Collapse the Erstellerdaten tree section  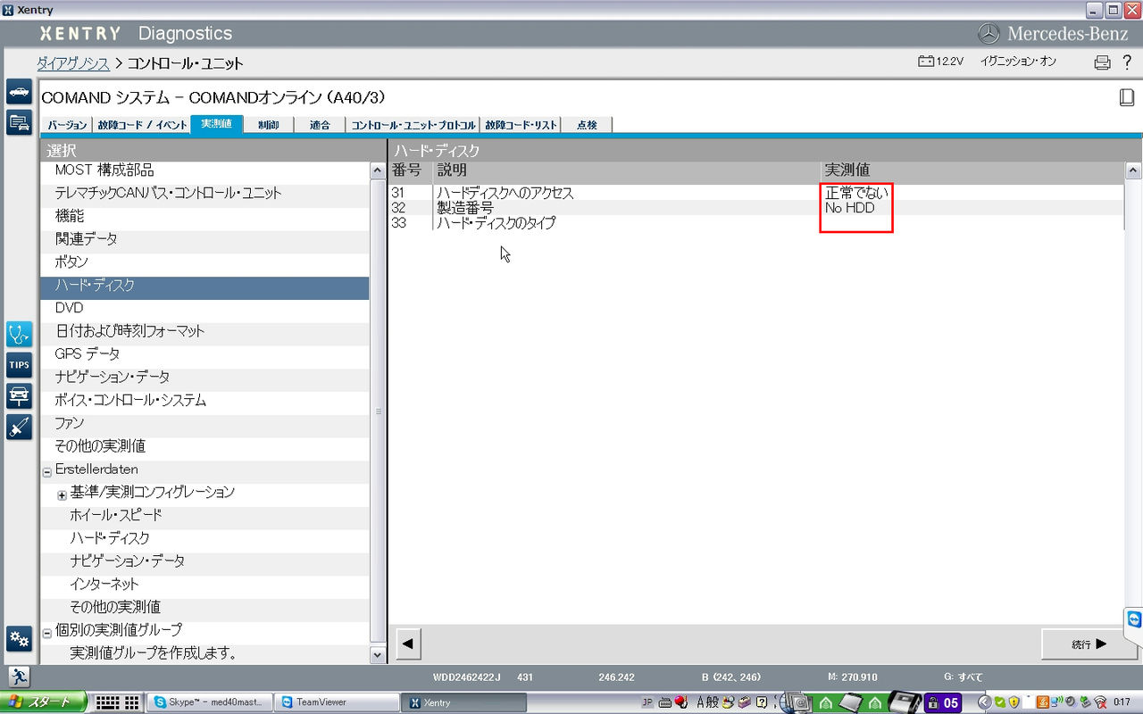[46, 469]
